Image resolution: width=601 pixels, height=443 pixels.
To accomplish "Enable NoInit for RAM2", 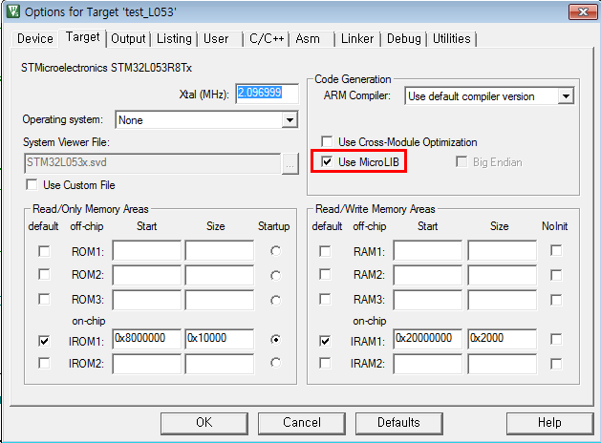I will (556, 275).
